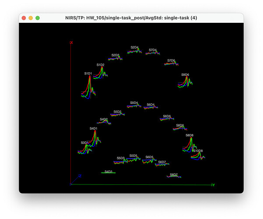The width and height of the screenshot is (263, 219).
Task: Select the S2D4 channel label
Action: [x=134, y=48]
